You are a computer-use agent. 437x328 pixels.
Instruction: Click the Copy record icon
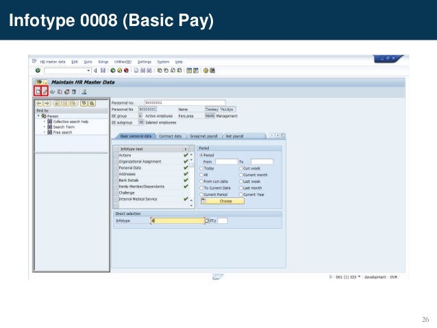pyautogui.click(x=60, y=92)
